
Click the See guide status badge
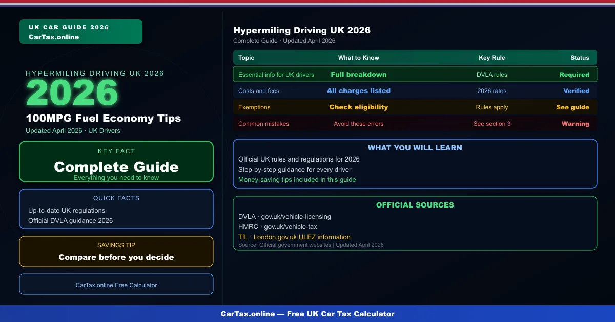click(574, 107)
